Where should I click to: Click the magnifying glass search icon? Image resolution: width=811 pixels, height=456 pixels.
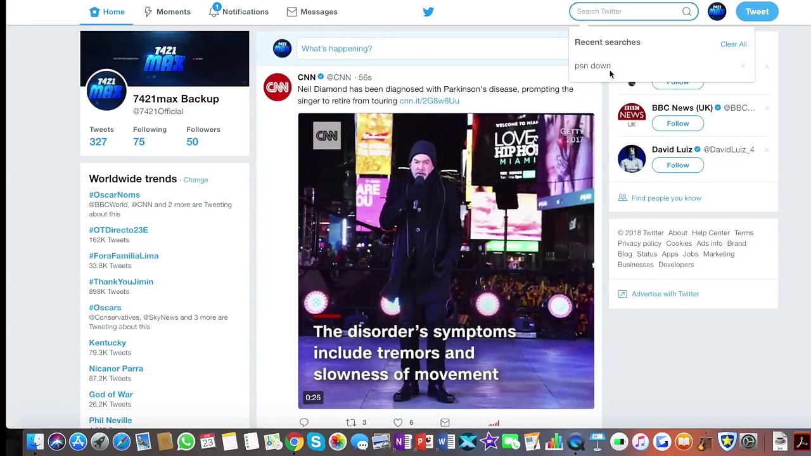687,11
